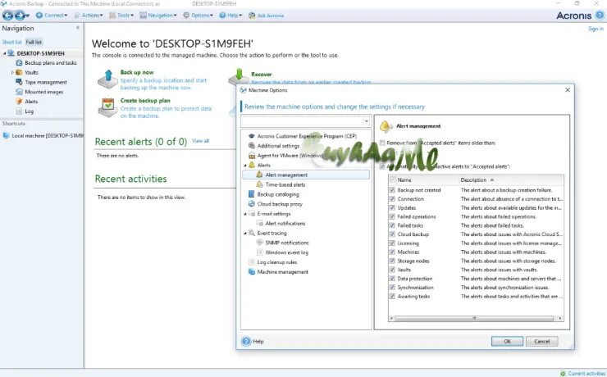
Task: Click Cancel in Machine Options dialog
Action: tap(542, 342)
